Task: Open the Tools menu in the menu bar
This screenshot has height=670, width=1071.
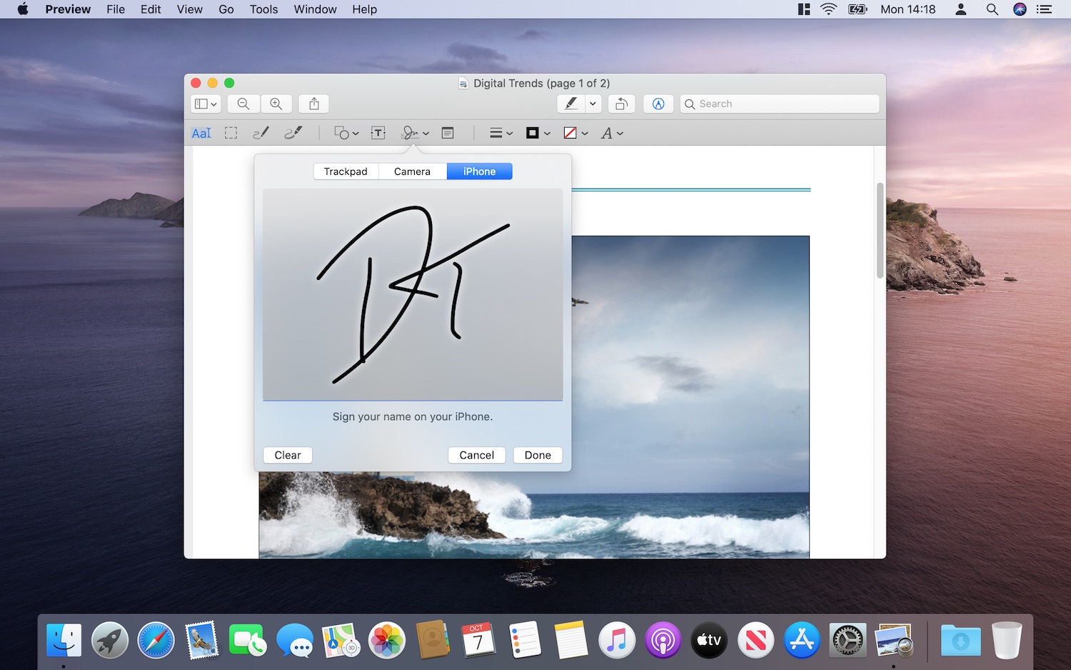Action: (263, 9)
